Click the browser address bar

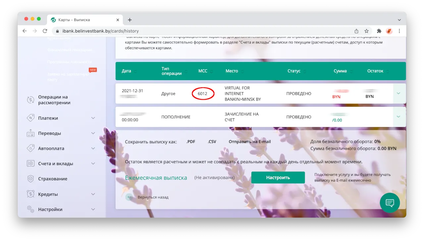pos(202,31)
